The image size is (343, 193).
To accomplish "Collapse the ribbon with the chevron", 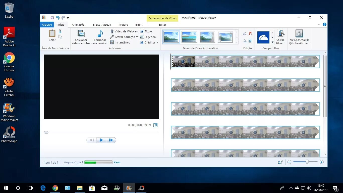I will [319, 24].
